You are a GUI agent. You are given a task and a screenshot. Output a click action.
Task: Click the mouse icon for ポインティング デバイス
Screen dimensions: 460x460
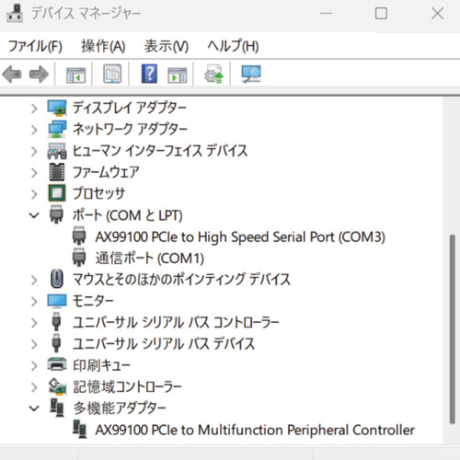coord(57,279)
